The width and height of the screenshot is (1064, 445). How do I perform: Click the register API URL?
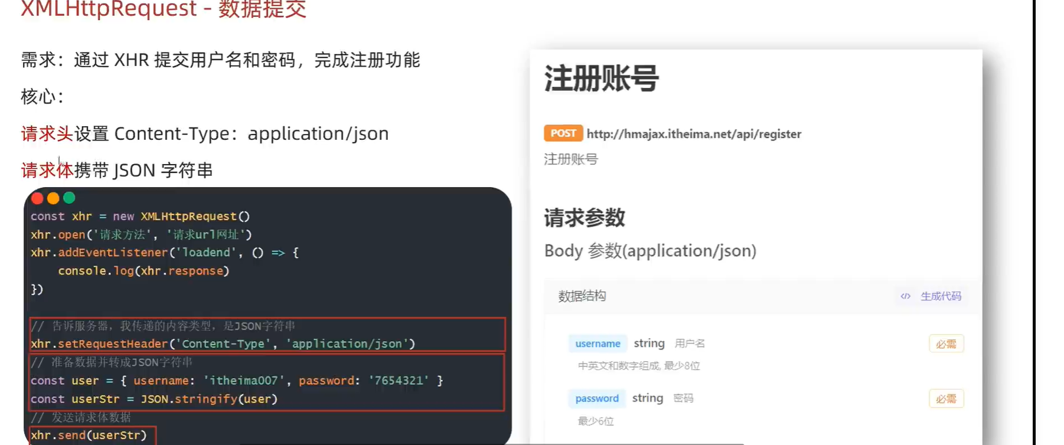tap(694, 134)
